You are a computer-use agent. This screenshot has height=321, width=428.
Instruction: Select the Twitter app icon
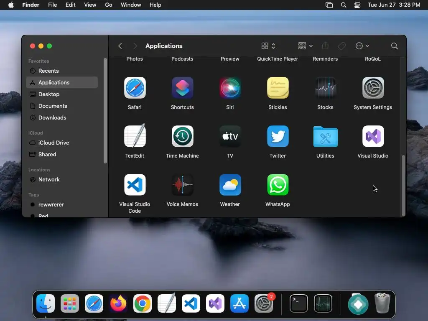click(278, 136)
